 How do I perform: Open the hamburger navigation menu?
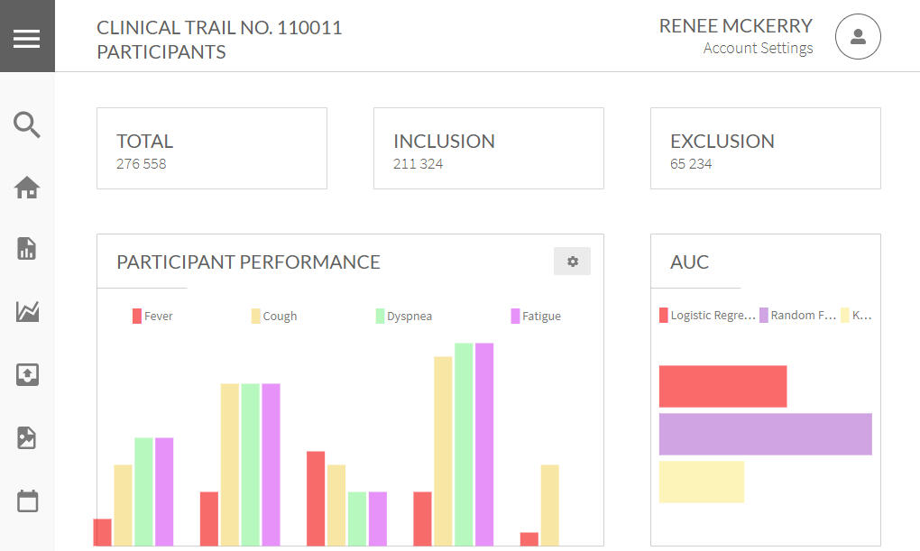click(x=27, y=38)
